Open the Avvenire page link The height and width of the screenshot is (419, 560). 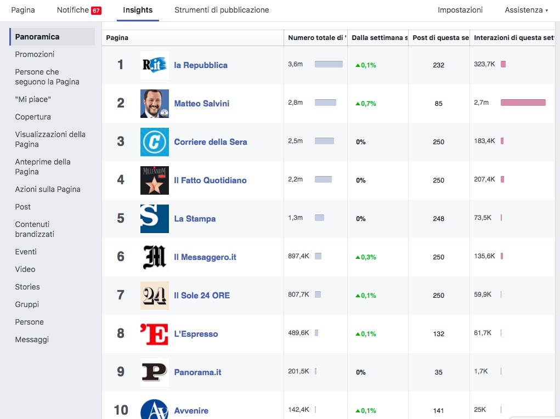coord(191,411)
